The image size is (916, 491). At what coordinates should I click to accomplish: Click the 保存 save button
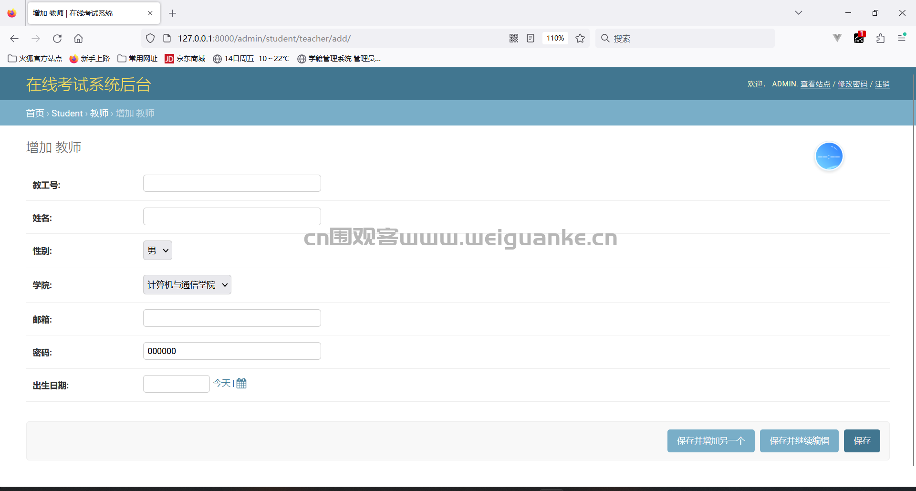coord(862,441)
